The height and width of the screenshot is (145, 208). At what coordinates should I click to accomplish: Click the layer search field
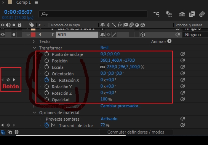coord(93,14)
